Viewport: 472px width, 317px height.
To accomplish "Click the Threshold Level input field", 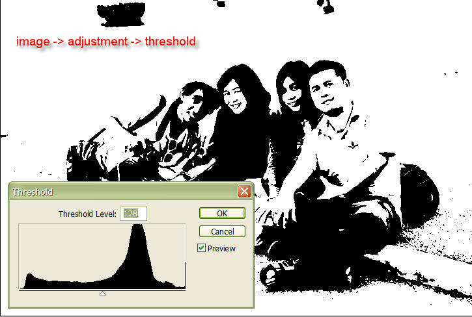I will pos(133,214).
